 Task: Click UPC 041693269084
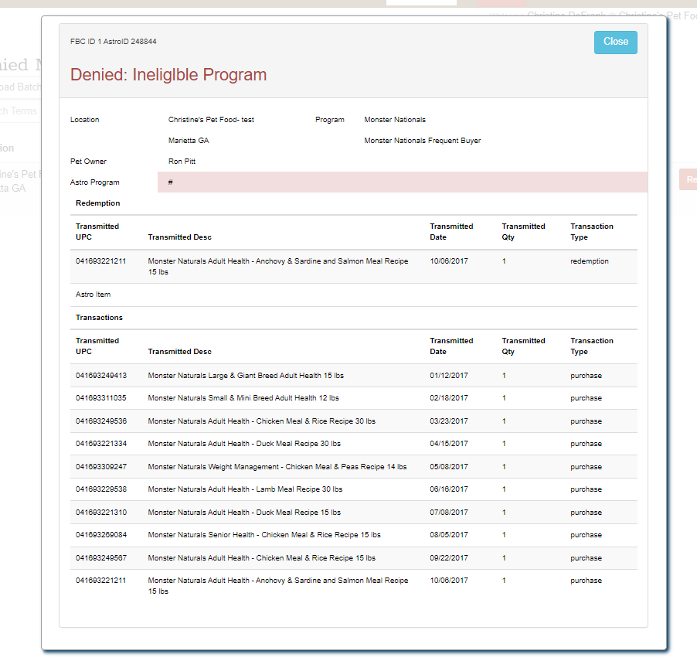tap(101, 535)
